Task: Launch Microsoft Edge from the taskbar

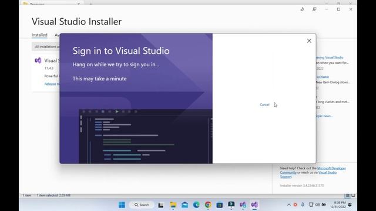Action: (x=196, y=205)
